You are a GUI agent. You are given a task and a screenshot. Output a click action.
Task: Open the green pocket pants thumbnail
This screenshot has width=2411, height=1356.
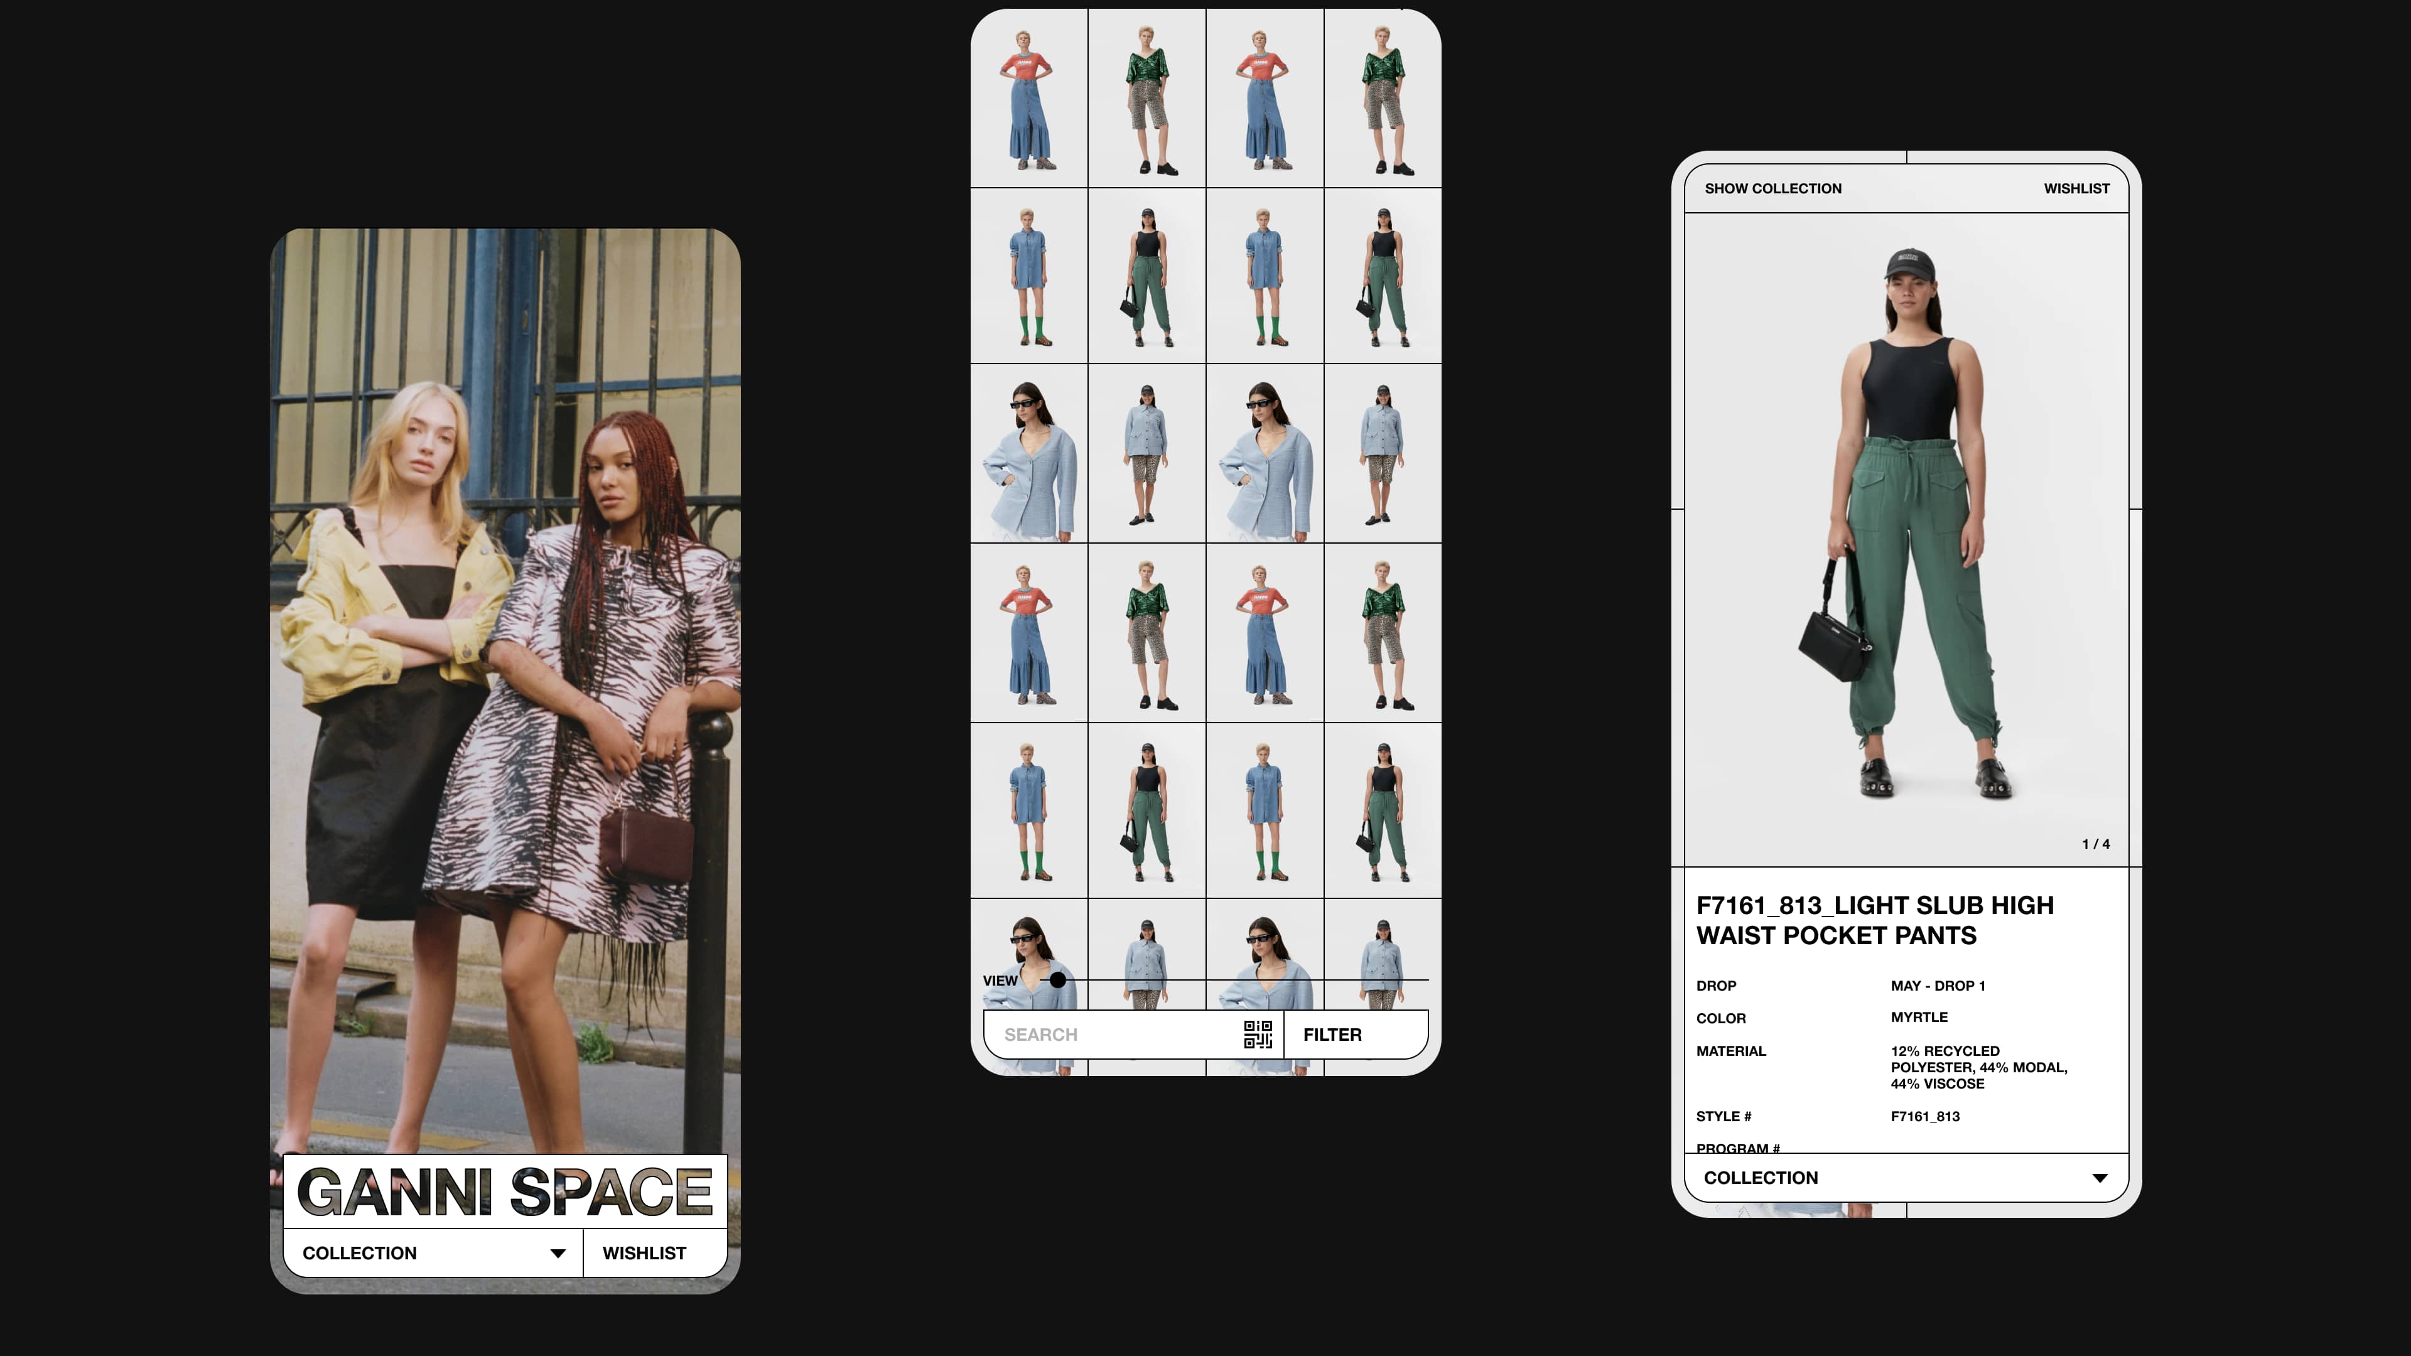pos(1146,276)
